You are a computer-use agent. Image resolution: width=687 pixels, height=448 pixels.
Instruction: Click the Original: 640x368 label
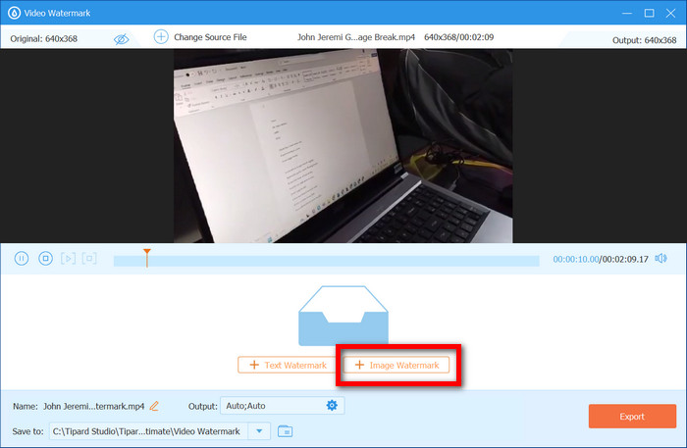tap(44, 39)
